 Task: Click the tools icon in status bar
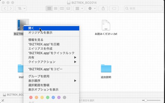(3, 100)
